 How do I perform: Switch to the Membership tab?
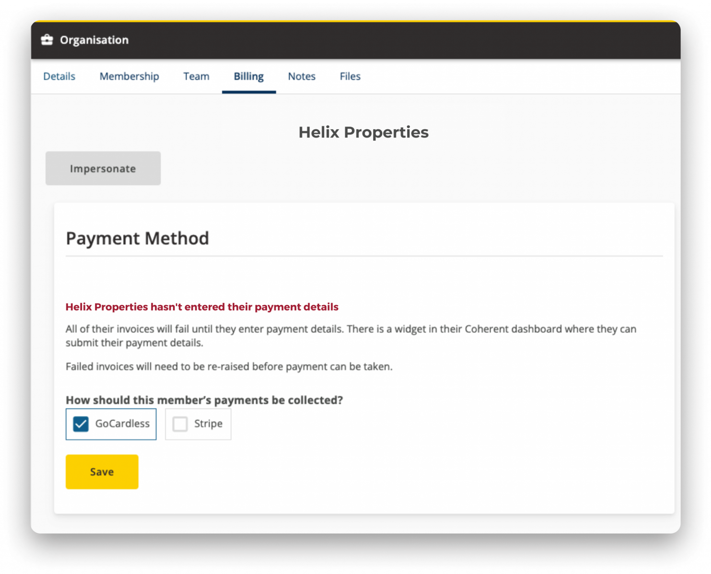point(129,77)
